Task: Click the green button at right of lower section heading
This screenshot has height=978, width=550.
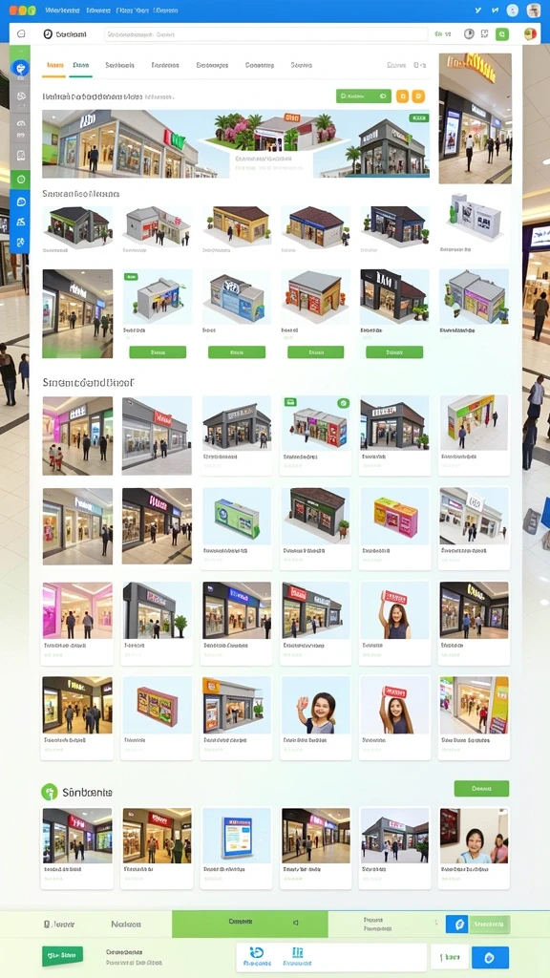Action: 481,788
